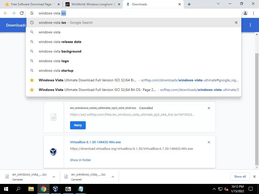Open VirtualBox from the taskbar
The width and height of the screenshot is (259, 194).
(55, 189)
